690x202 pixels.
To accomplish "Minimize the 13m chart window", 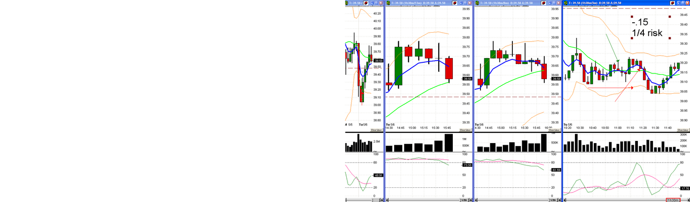I will [461, 3].
